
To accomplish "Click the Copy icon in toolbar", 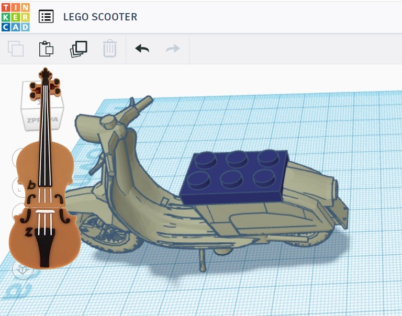I will (x=16, y=49).
